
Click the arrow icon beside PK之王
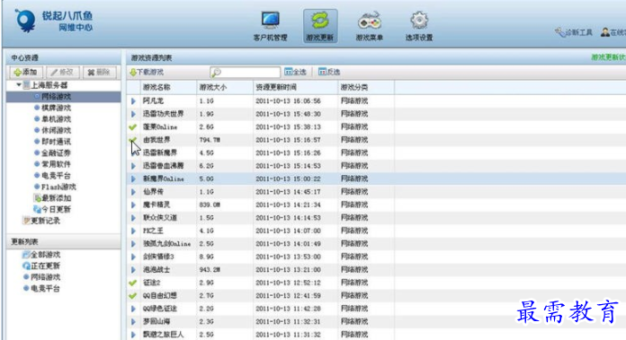[133, 231]
